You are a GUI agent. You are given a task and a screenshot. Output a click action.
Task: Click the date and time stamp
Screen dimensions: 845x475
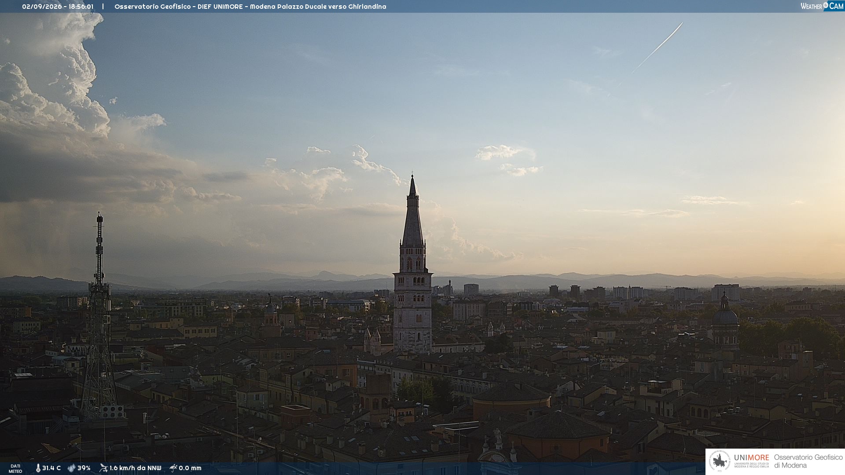(58, 7)
